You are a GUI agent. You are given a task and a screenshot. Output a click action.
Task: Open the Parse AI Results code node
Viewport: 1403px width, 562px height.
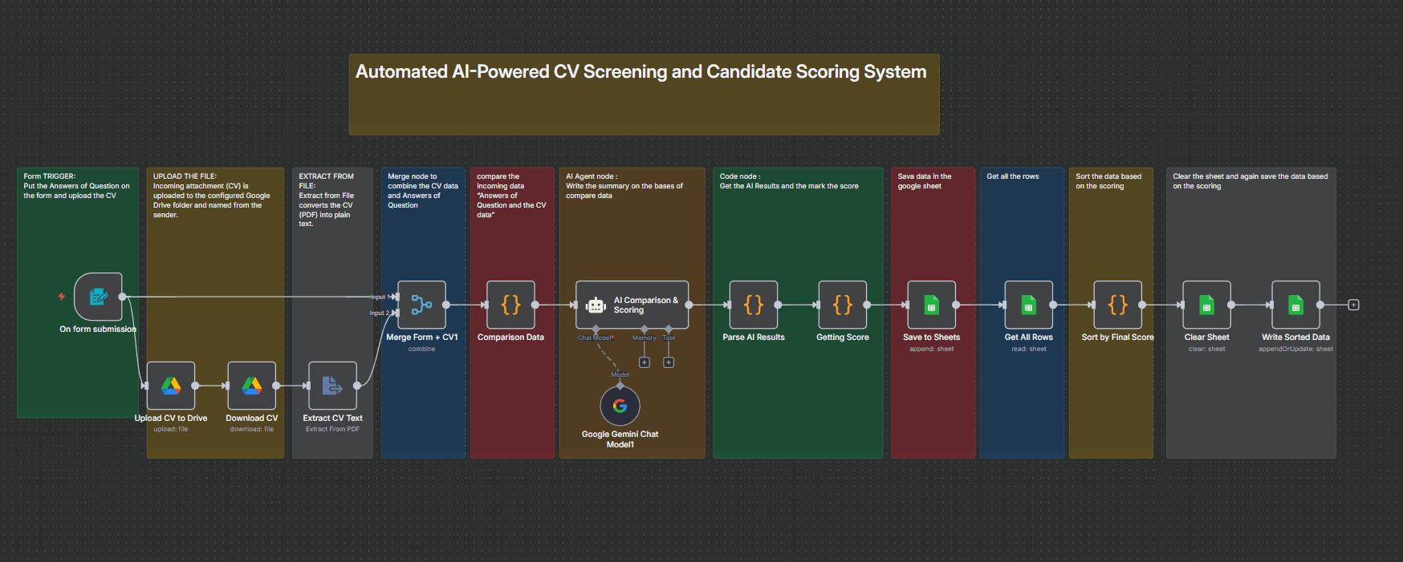[753, 305]
